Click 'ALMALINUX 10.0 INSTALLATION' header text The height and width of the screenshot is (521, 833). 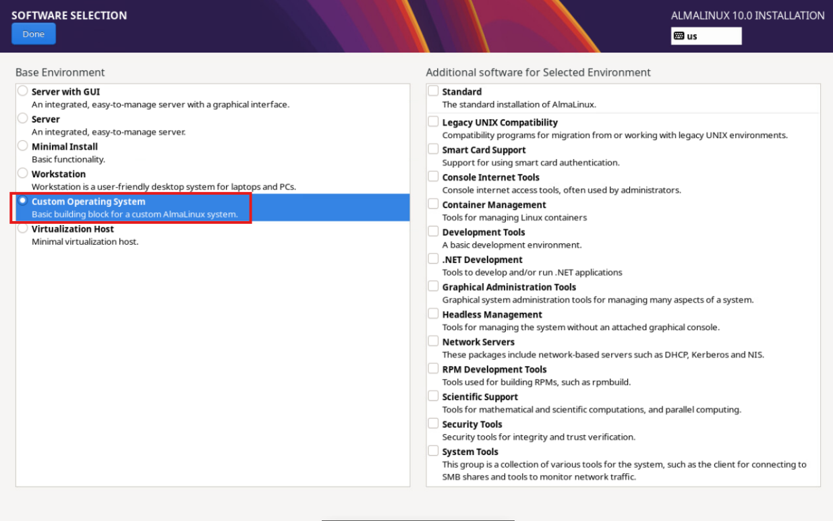[748, 15]
